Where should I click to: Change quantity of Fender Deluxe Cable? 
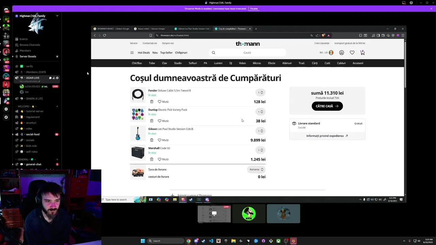click(x=260, y=93)
